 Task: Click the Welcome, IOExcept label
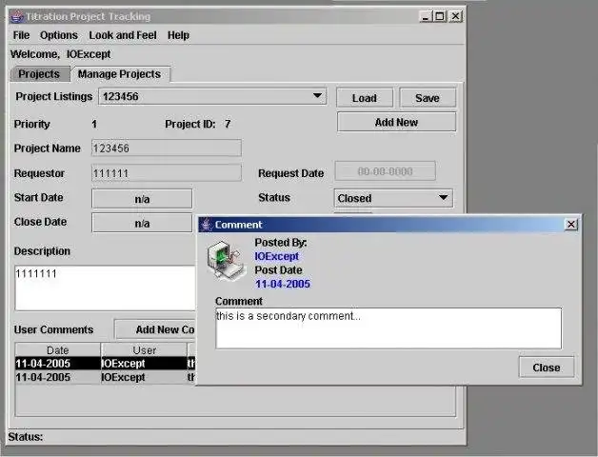[x=61, y=54]
